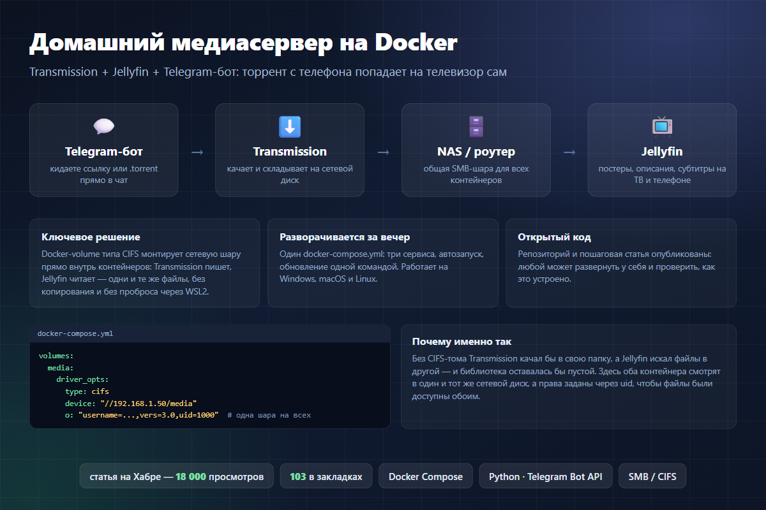
Task: Click the Python · Telegram Bot API tag
Action: tap(546, 477)
